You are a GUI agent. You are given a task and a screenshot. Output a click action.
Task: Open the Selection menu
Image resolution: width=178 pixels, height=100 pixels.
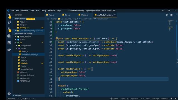pos(25,11)
